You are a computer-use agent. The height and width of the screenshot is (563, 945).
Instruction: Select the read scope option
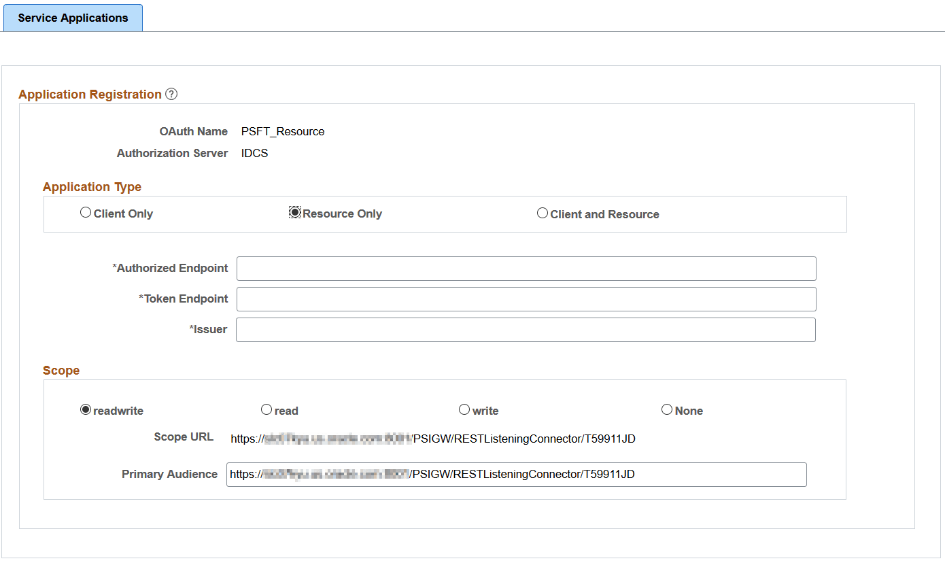[x=266, y=409]
